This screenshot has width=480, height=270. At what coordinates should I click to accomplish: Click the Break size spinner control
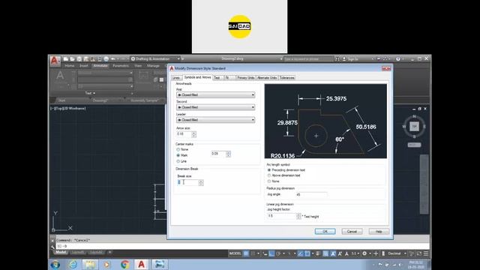click(201, 182)
